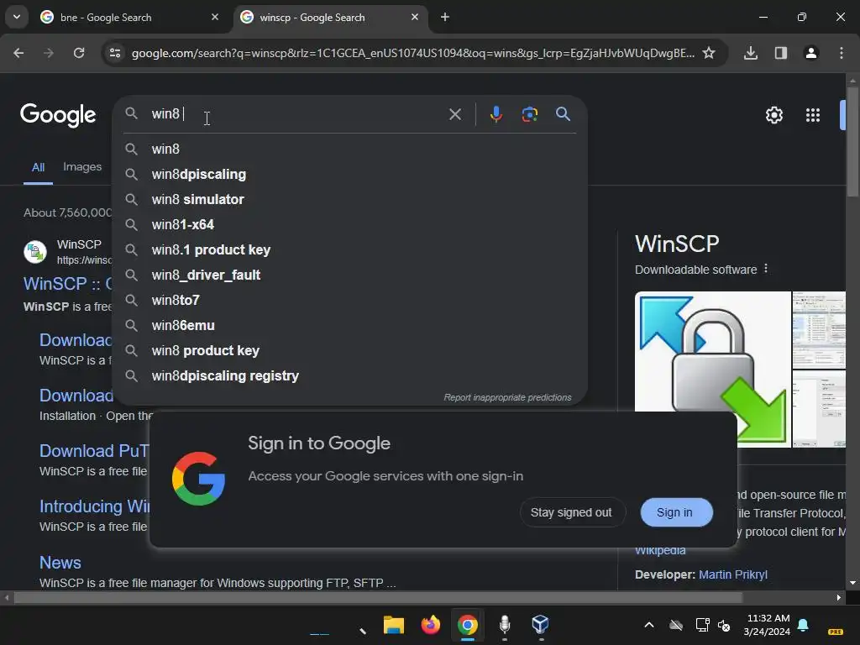Choose suggestion win8dpiscaling

click(x=349, y=174)
